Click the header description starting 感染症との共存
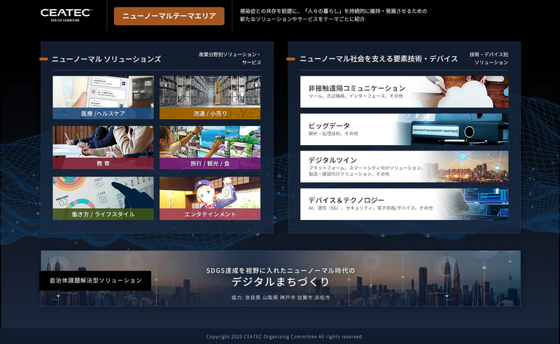 (333, 15)
